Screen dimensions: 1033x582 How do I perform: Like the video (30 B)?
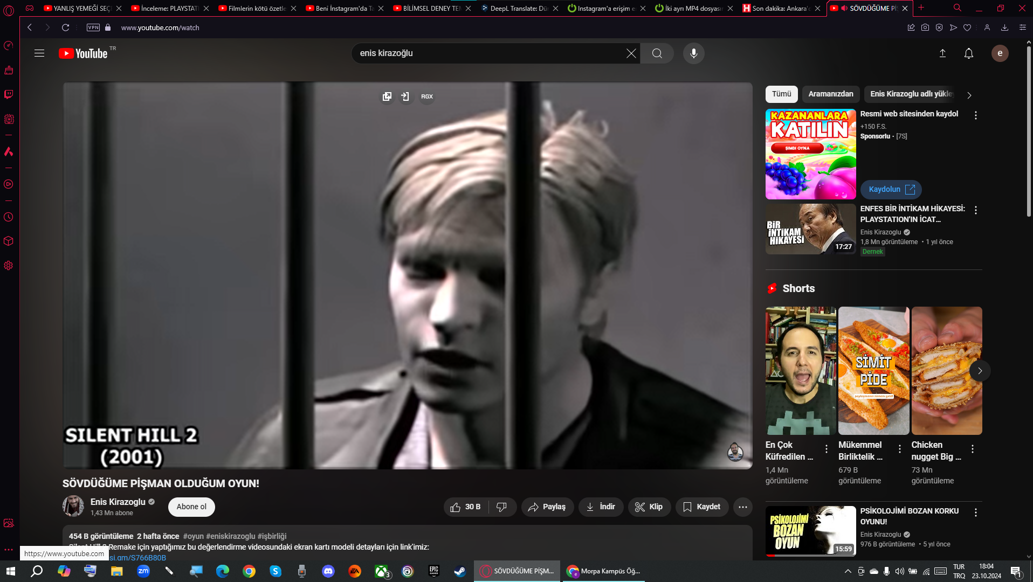(466, 507)
